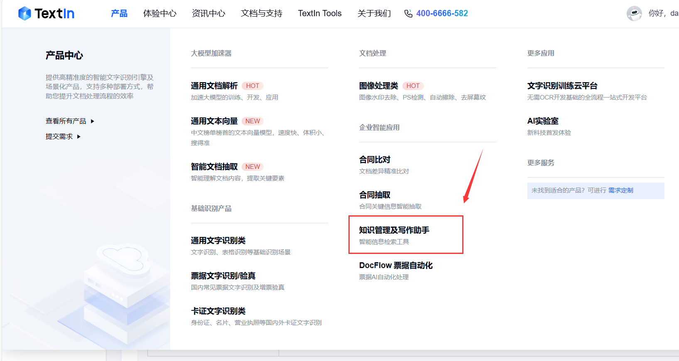Viewport: 679px width, 361px height.
Task: Click the 更多服务 section heading
Action: (541, 163)
